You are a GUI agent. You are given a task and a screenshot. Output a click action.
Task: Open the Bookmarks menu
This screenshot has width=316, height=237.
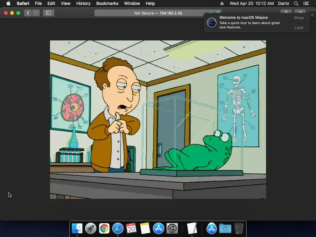(107, 3)
